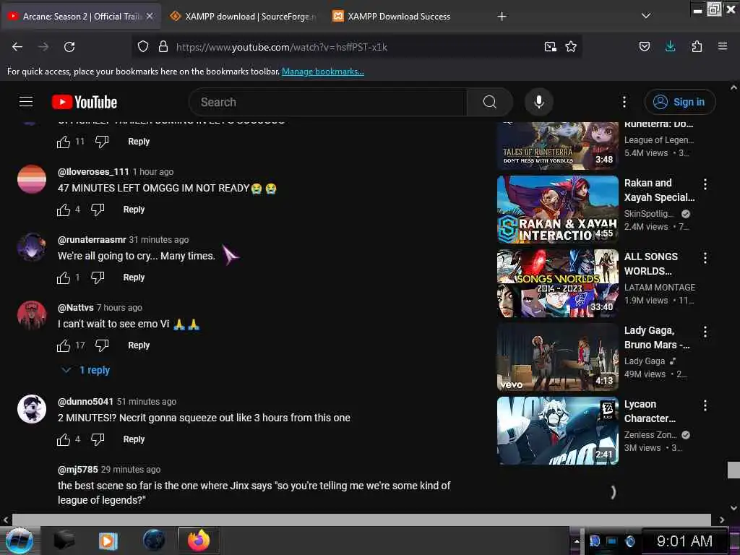Open @dunno5041 profile avatar
740x555 pixels.
pos(32,409)
